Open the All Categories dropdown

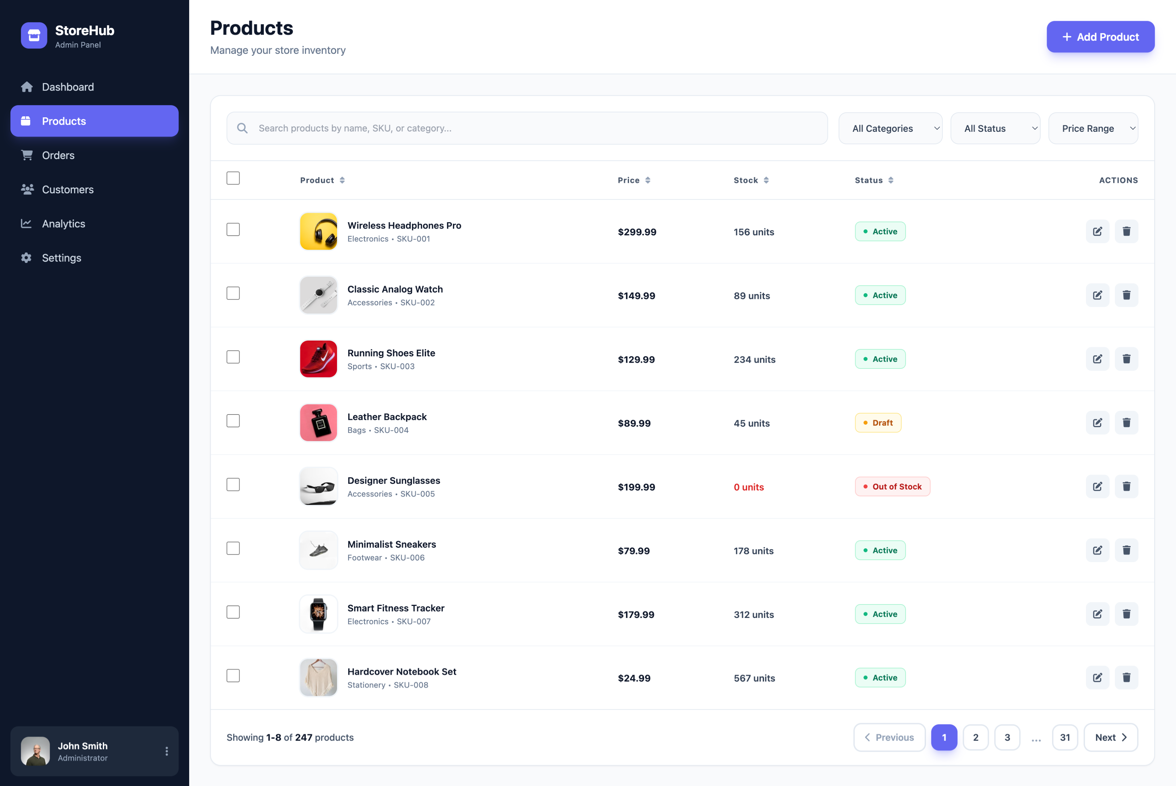(x=890, y=128)
